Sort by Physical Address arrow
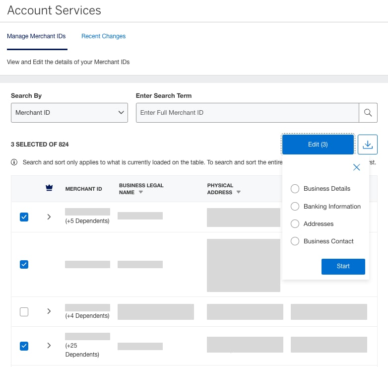This screenshot has height=367, width=388. 239,192
